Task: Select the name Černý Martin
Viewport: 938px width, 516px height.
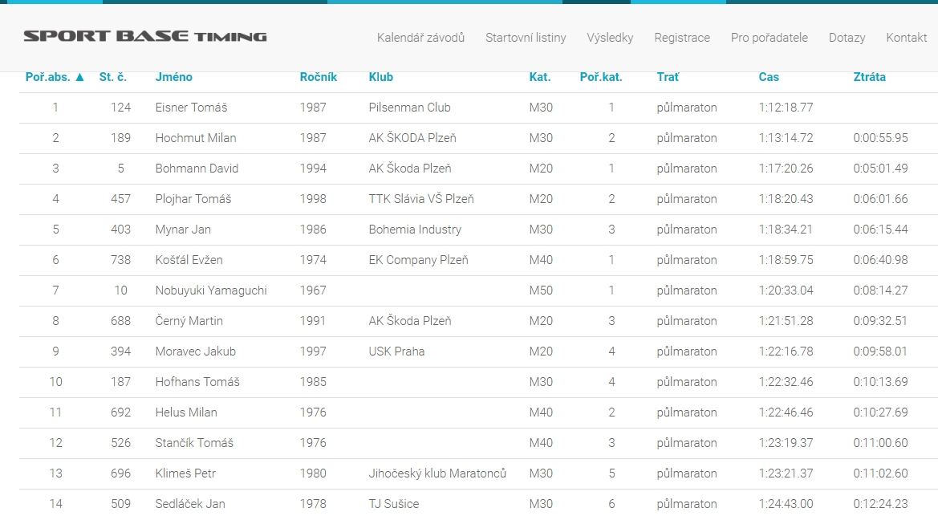Action: click(x=189, y=322)
